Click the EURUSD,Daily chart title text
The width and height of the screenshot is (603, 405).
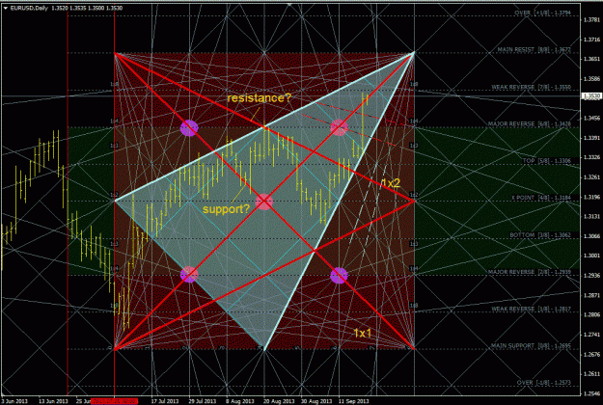29,8
